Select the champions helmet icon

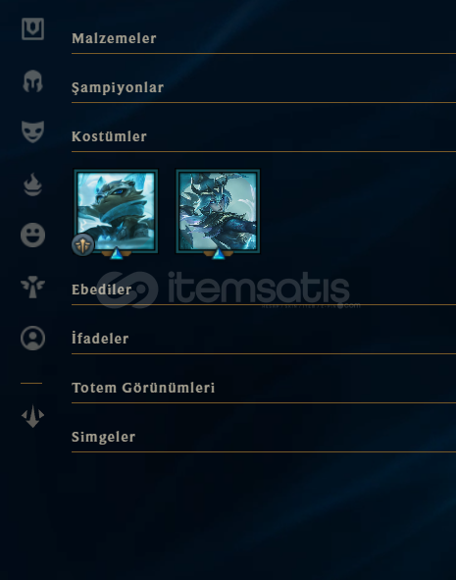click(x=32, y=80)
